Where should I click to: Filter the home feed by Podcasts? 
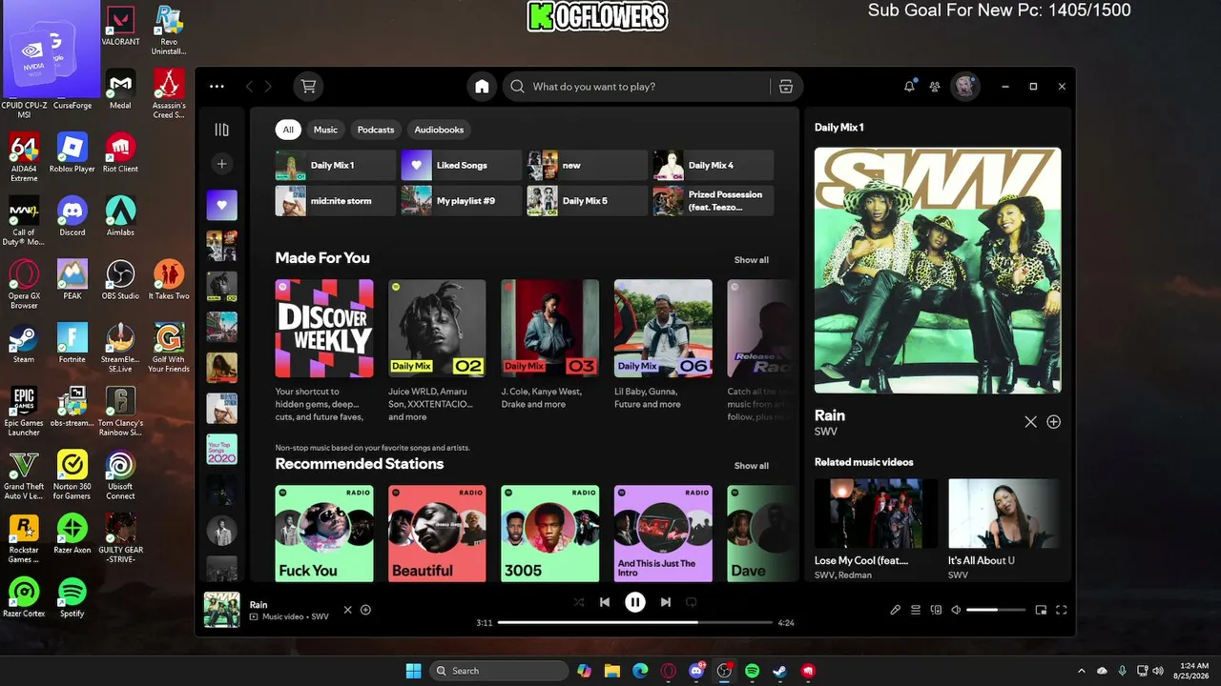point(376,130)
